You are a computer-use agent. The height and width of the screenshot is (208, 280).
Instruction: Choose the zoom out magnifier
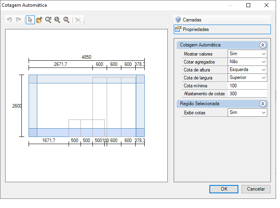click(58, 20)
